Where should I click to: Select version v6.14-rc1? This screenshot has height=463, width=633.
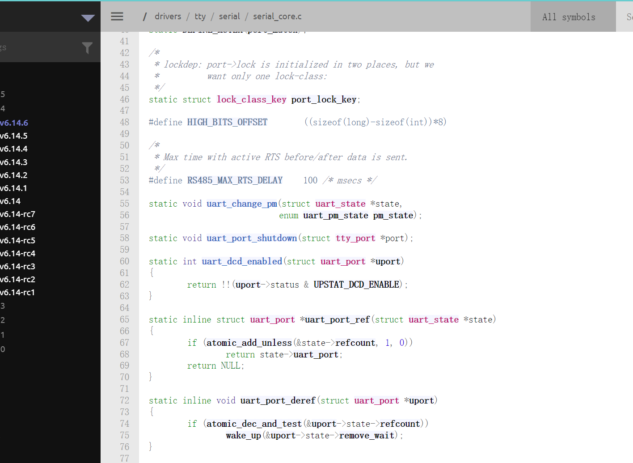pyautogui.click(x=17, y=292)
